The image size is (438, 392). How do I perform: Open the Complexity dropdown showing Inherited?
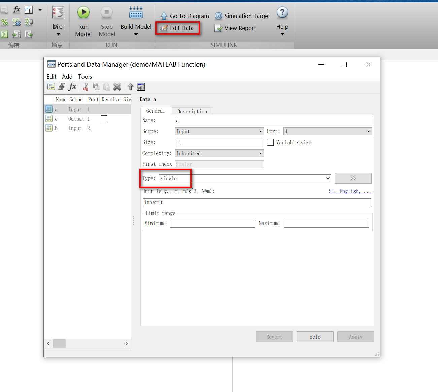tap(220, 153)
